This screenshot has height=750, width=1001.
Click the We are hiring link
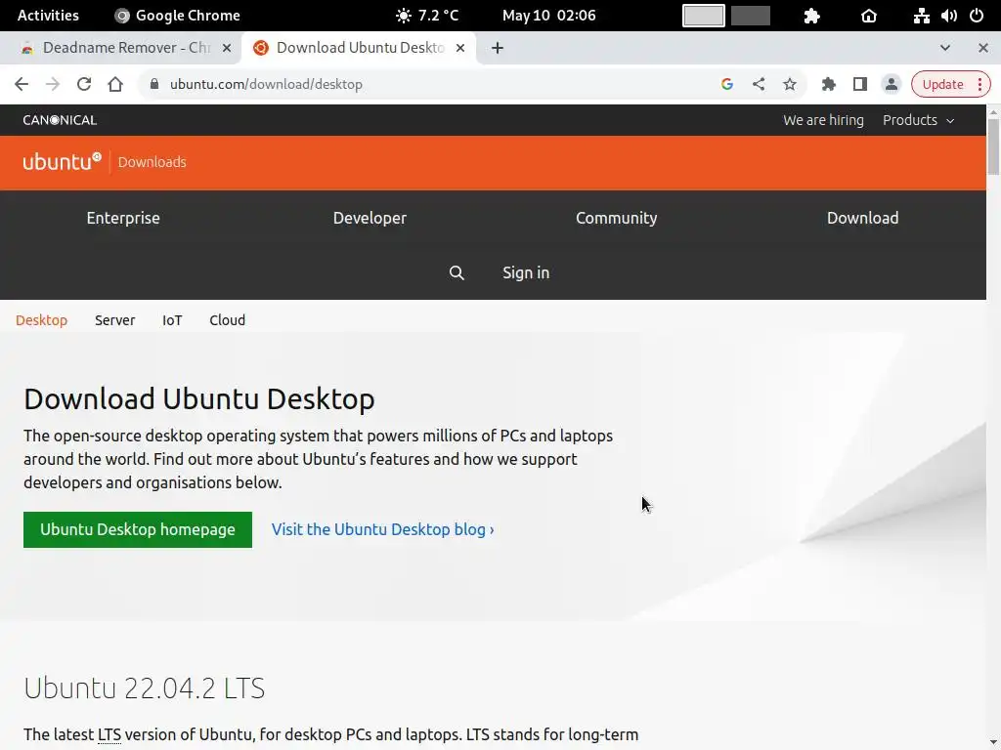click(x=823, y=120)
